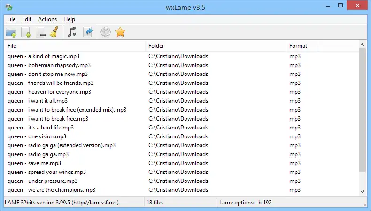Click the wxLame application icon in title bar
This screenshot has width=371, height=211.
[9, 8]
